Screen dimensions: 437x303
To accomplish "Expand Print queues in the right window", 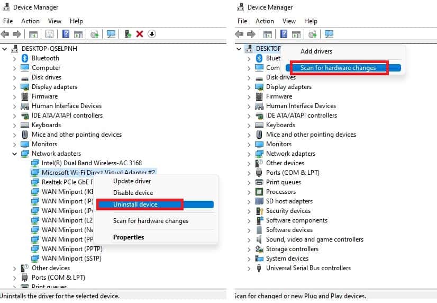I will [249, 182].
